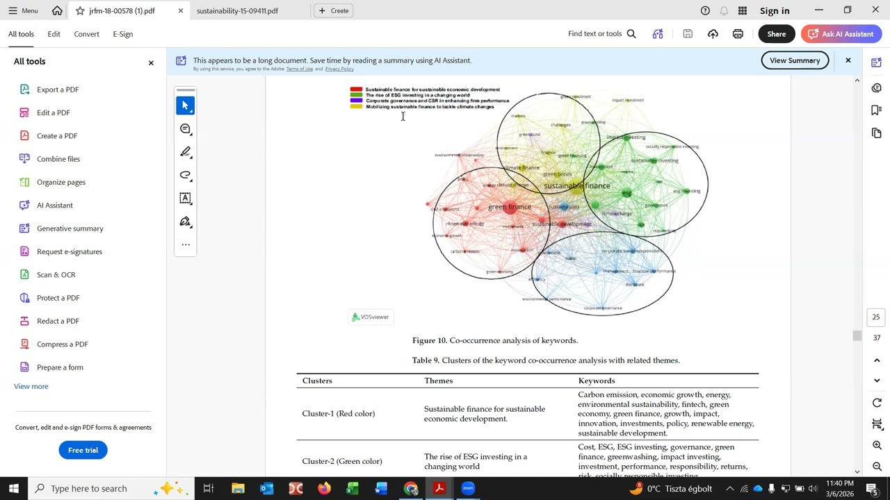Image resolution: width=890 pixels, height=500 pixels.
Task: Open the hamburger Menu
Action: [24, 10]
